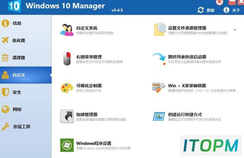Open Windows程序设置 green logo icon
This screenshot has height=158, width=244.
coord(67,145)
